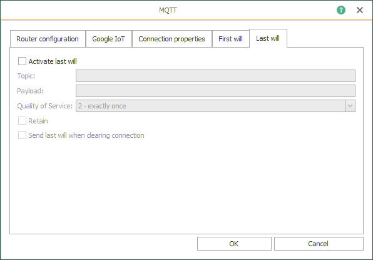Image resolution: width=373 pixels, height=260 pixels.
Task: Go to the Connection properties tab
Action: (171, 39)
